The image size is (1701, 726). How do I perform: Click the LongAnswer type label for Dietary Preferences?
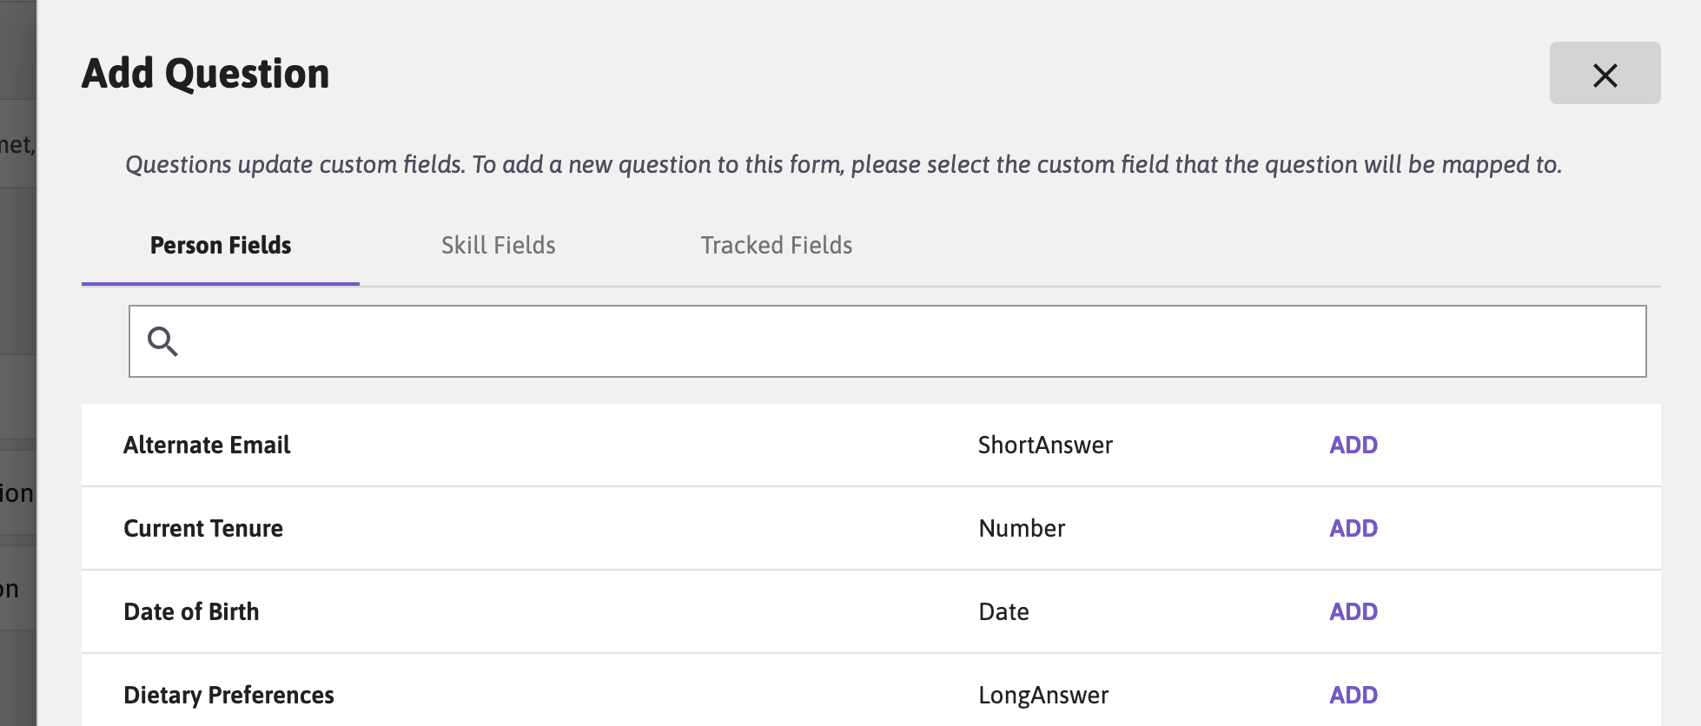click(x=1043, y=694)
